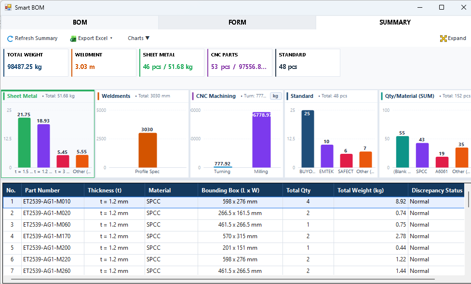This screenshot has width=471, height=284.
Task: Click the purple Milling bar in CNC Machining
Action: tap(261, 140)
